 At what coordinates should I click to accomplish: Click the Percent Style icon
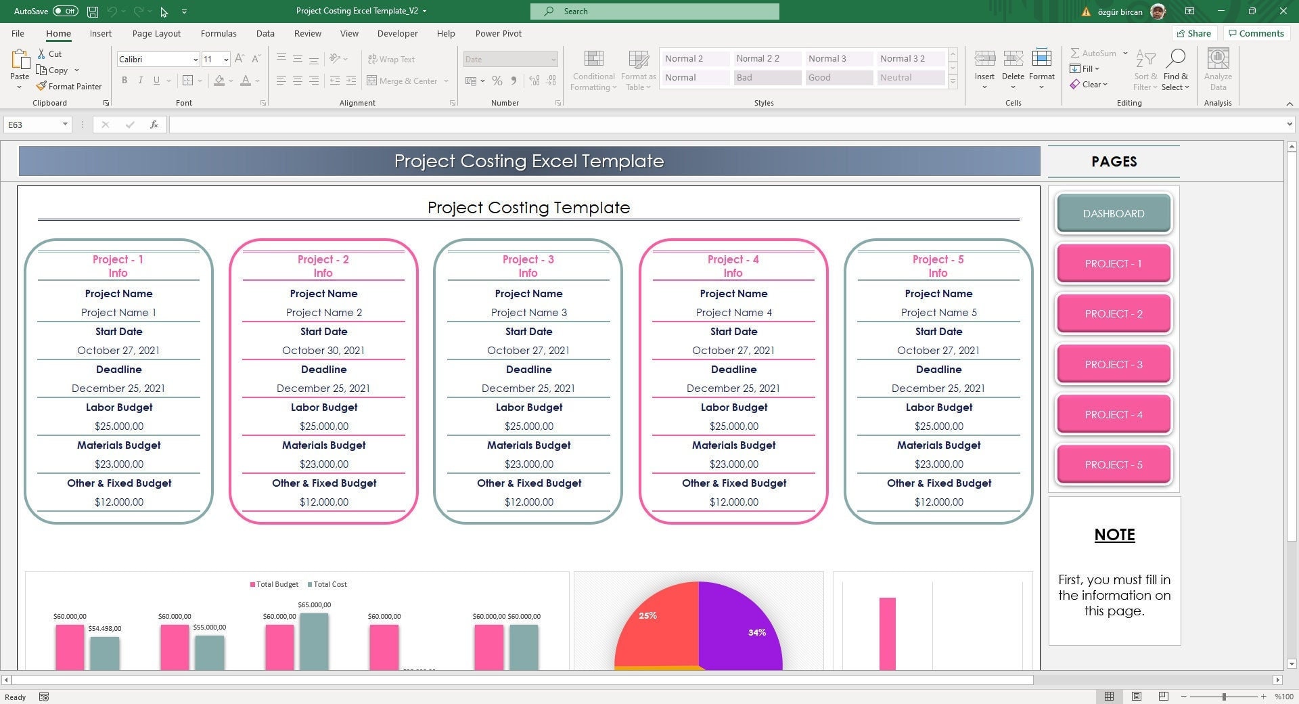(x=497, y=81)
